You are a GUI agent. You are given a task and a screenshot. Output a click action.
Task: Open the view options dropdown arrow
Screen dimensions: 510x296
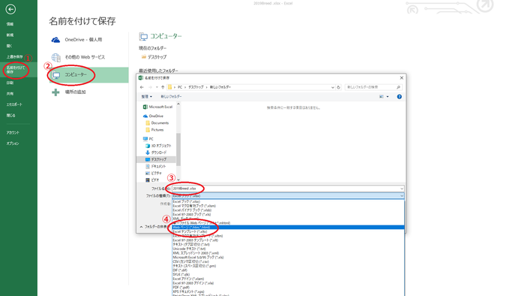tap(388, 97)
